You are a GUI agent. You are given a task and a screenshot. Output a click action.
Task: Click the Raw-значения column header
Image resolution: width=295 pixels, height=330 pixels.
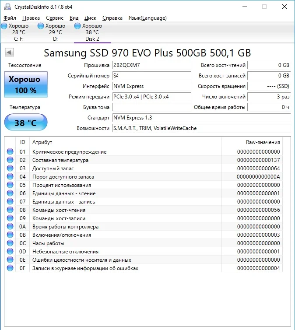point(252,142)
